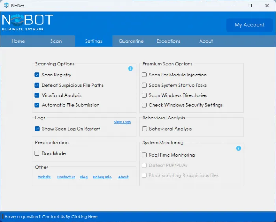This screenshot has height=222, width=276.
Task: Enable the Behavioral Analysis checkbox
Action: click(x=145, y=129)
